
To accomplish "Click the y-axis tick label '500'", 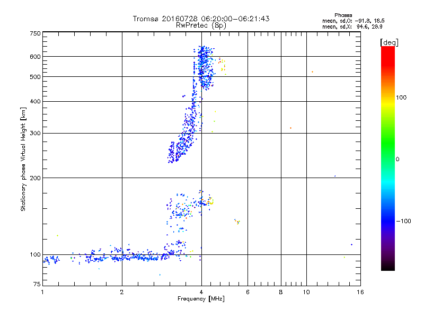I will pyautogui.click(x=35, y=77).
